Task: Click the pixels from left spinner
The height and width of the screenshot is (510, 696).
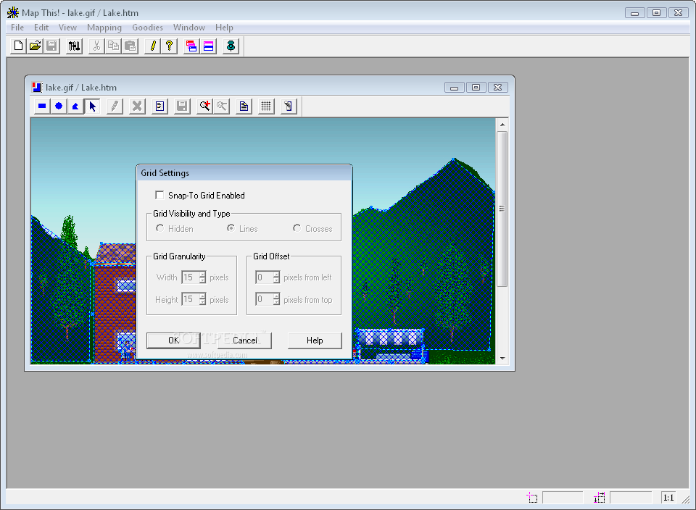Action: tap(276, 277)
